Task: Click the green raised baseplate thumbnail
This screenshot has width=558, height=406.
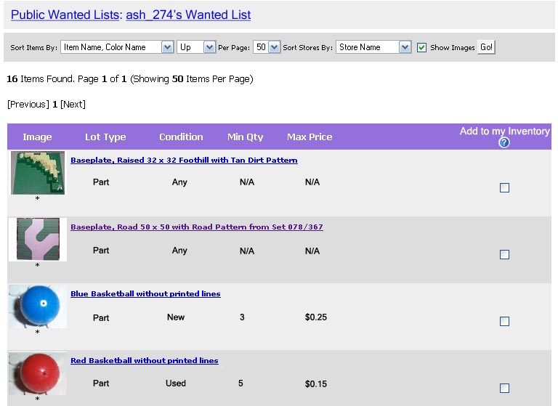Action: 38,173
